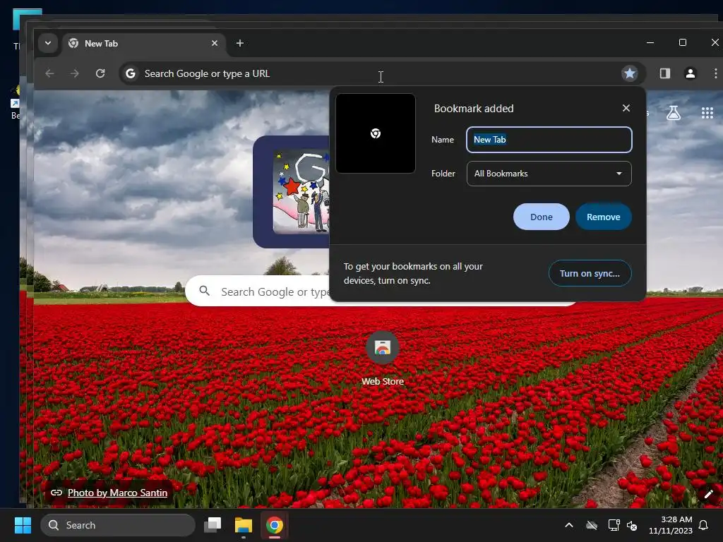Open the tab search chevron button
The height and width of the screenshot is (542, 723).
(x=48, y=43)
